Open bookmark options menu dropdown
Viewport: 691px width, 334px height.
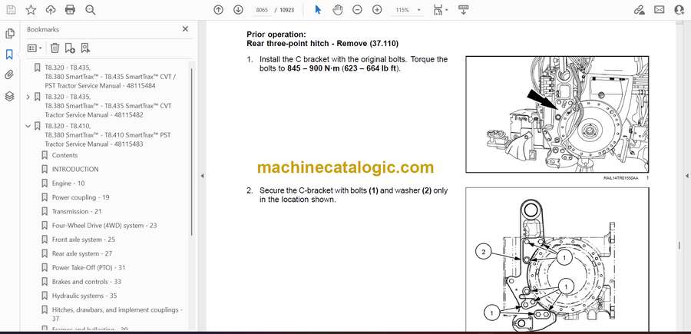[x=35, y=48]
